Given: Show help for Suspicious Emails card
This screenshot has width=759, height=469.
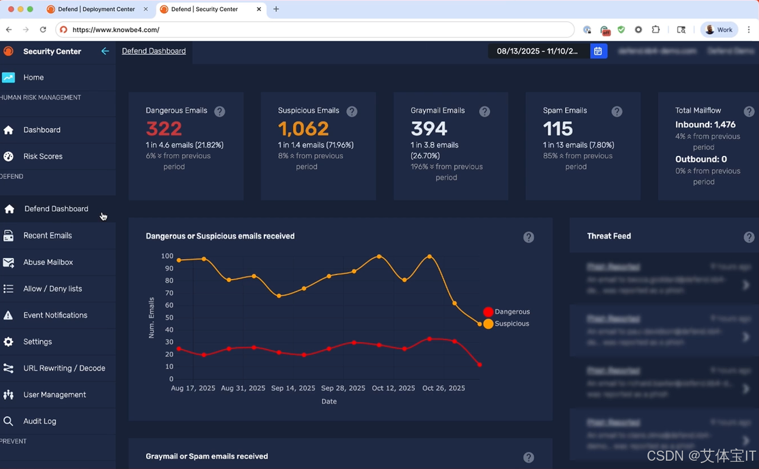Looking at the screenshot, I should coord(352,111).
